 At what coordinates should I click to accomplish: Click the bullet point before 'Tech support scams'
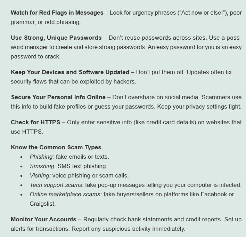(22, 185)
